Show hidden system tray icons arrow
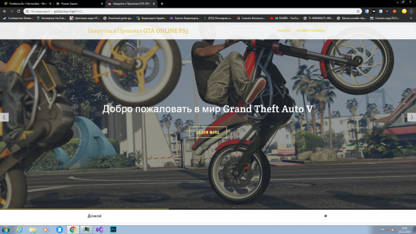This screenshot has height=234, width=416. click(377, 230)
